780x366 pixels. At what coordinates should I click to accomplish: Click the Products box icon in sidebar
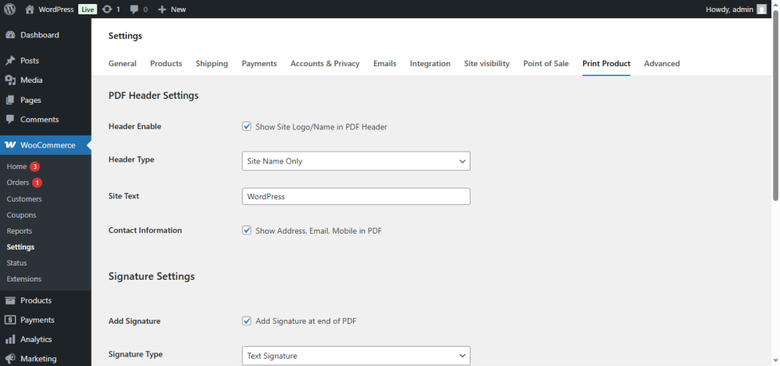(10, 301)
